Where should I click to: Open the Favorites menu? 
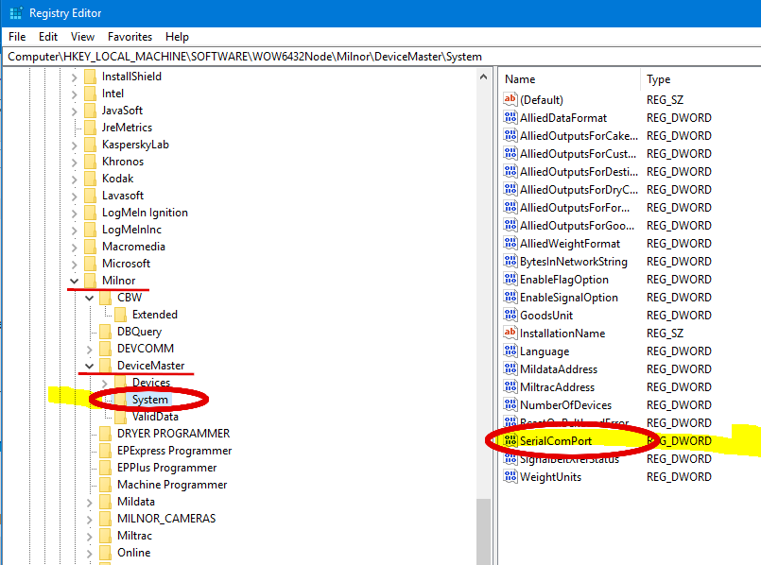[x=130, y=36]
